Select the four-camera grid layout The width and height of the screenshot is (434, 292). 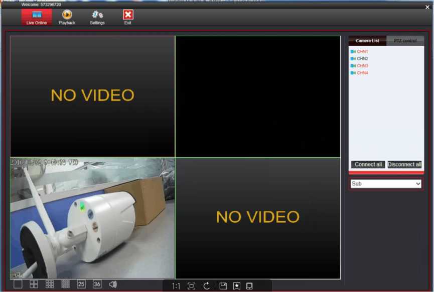pos(34,284)
